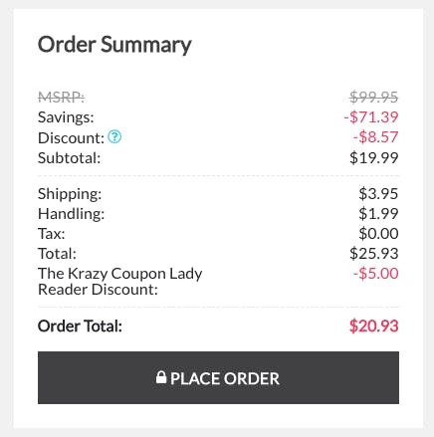Click the Savings label
This screenshot has height=437, width=434.
(x=66, y=117)
